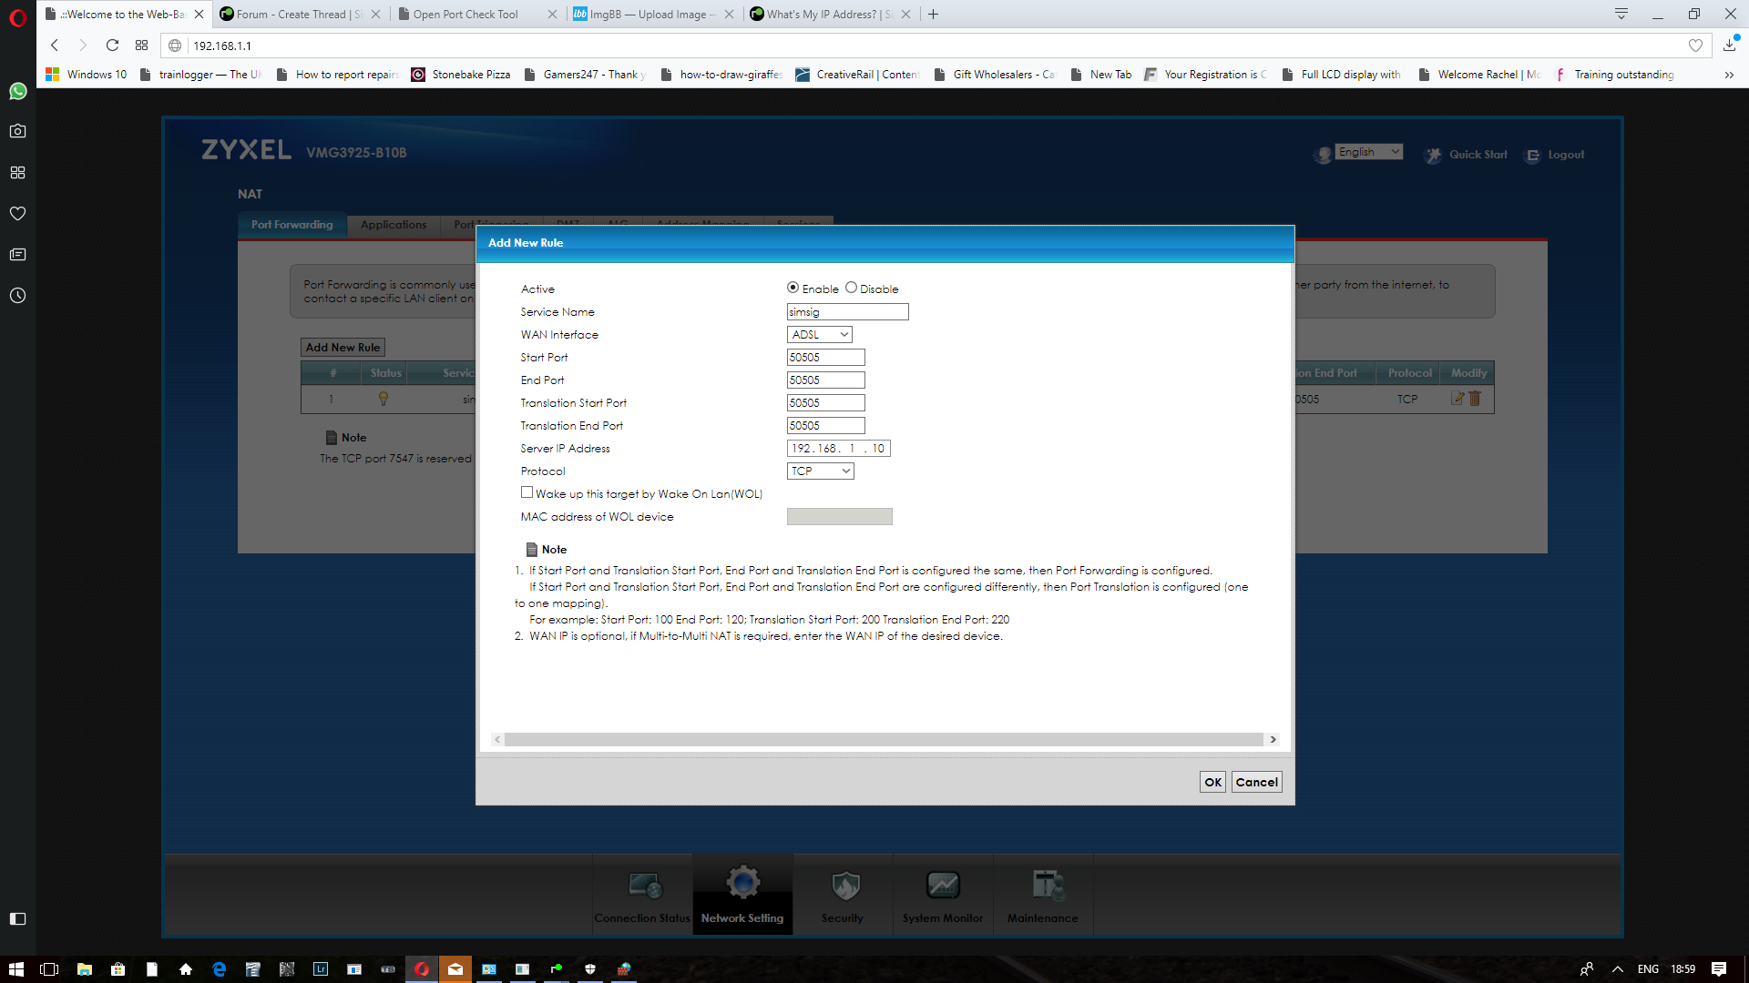The image size is (1749, 983).
Task: Toggle Opera sidebar panel button at bottom
Action: coord(17,919)
